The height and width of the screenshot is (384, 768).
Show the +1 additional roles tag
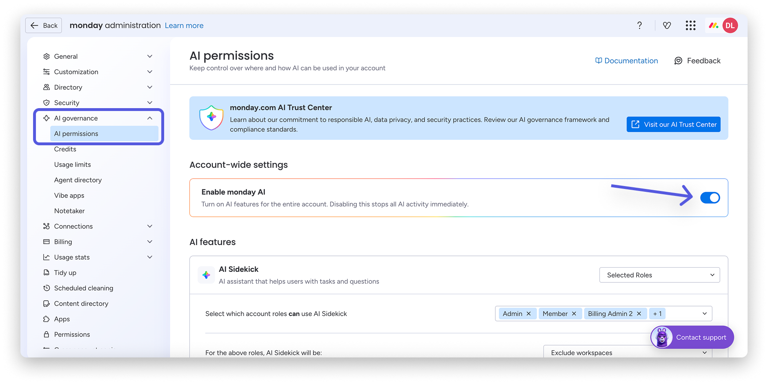(657, 314)
